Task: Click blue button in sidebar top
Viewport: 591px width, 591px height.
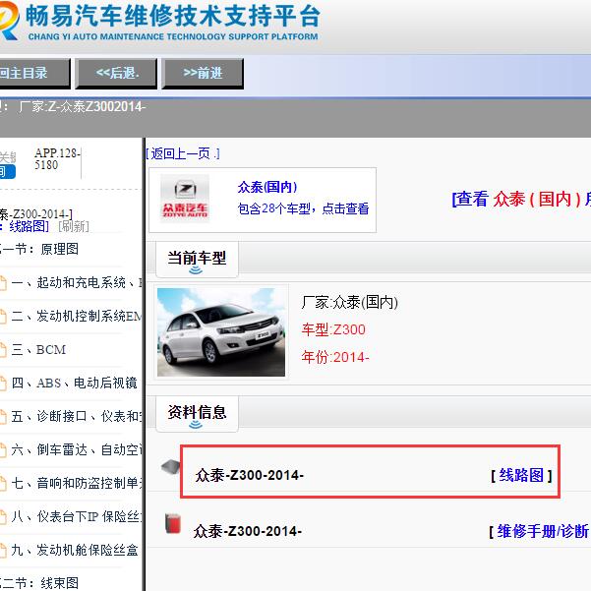Action: pyautogui.click(x=8, y=172)
